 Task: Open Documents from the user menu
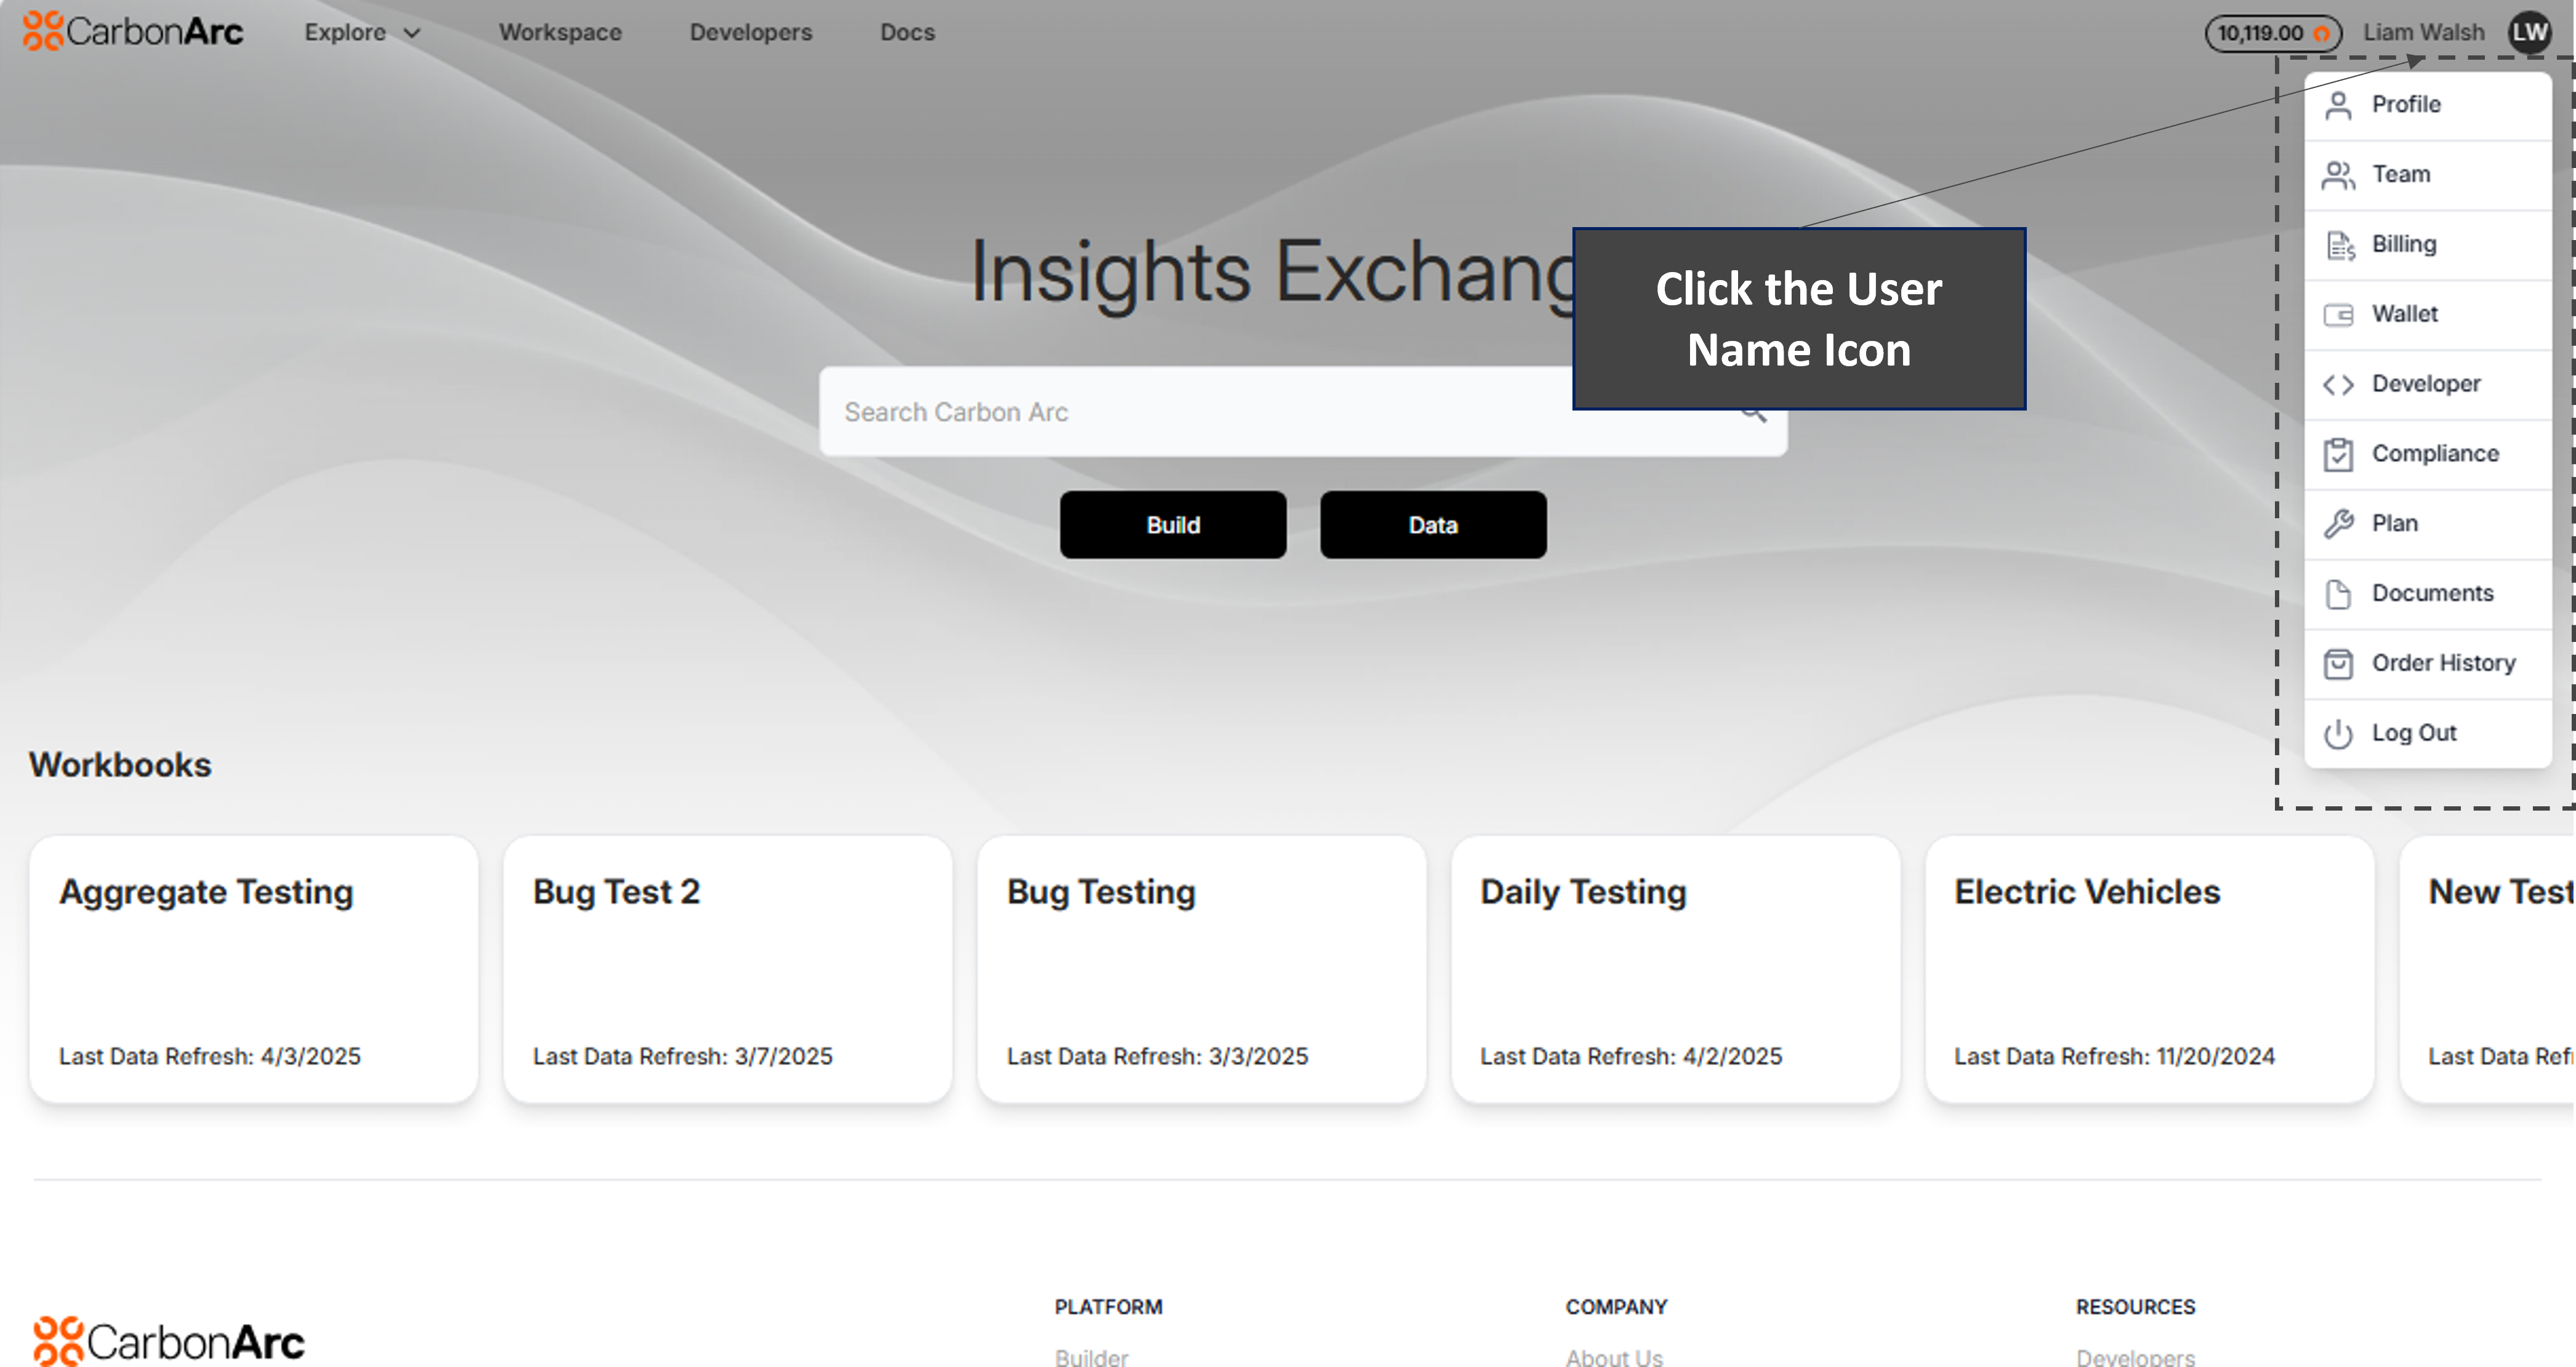tap(2428, 594)
